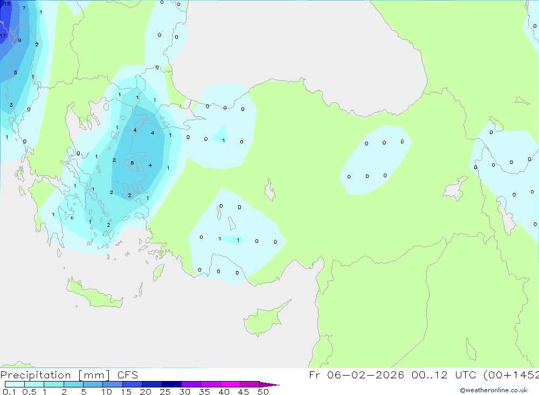This screenshot has width=539, height=395.
Task: Click the legend arrow tip beyond 50 mm
Action: tap(270, 384)
